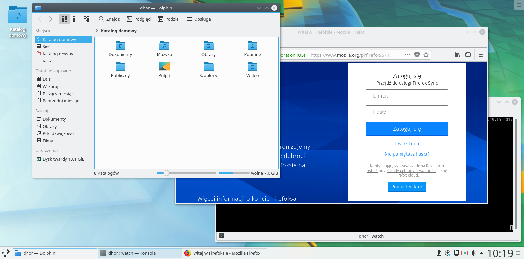
Task: Expand the breadcrumb arrow before Katalog domowy
Action: coord(97,31)
